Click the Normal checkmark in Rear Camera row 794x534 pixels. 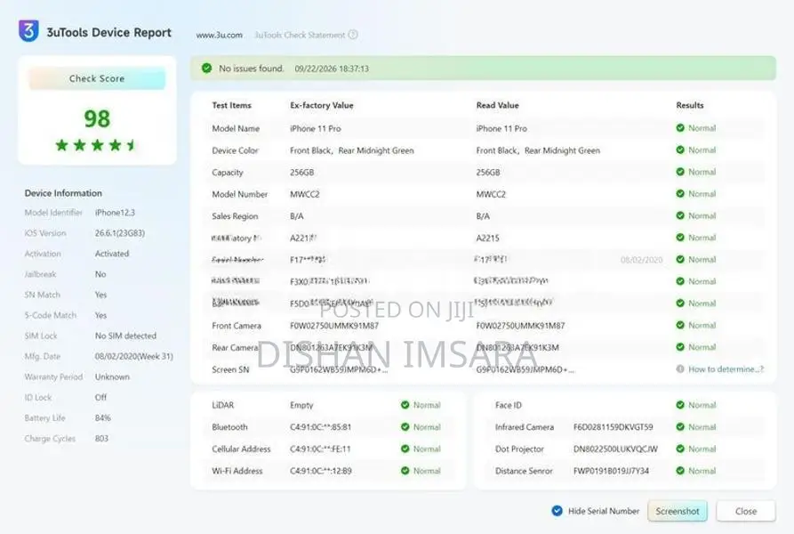(x=680, y=347)
